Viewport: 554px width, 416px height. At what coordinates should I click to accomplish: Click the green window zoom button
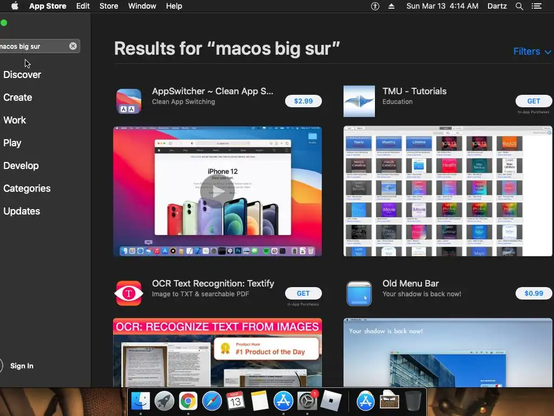coord(4,23)
